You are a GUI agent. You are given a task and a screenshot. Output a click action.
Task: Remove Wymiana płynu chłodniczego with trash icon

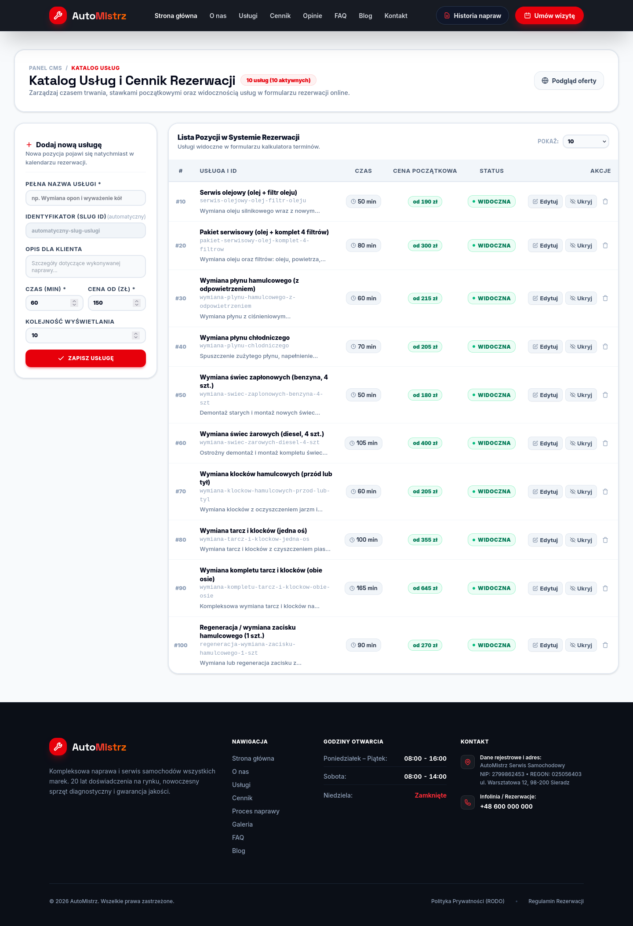[605, 346]
